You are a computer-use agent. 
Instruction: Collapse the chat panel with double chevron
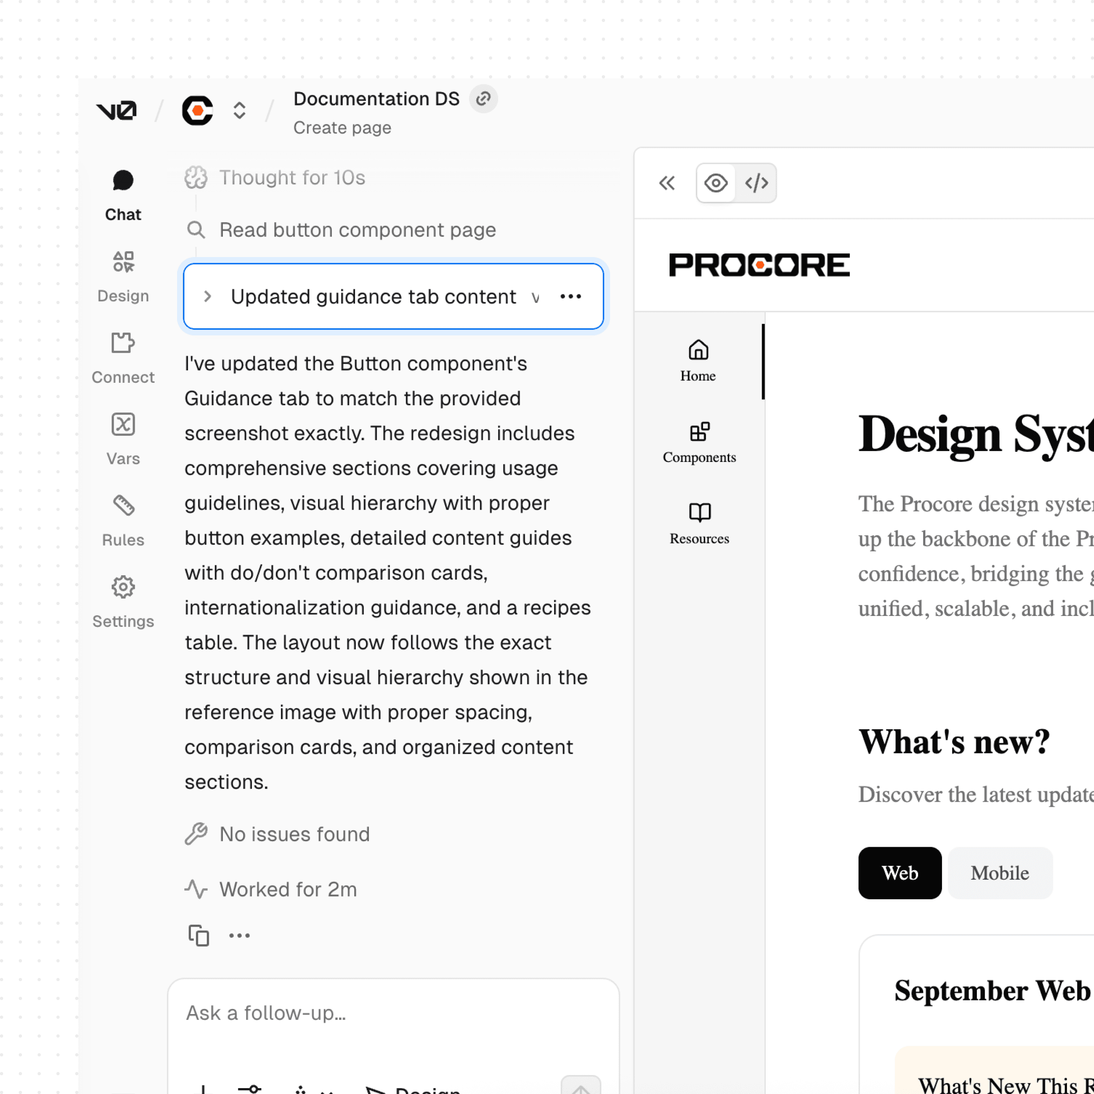667,183
